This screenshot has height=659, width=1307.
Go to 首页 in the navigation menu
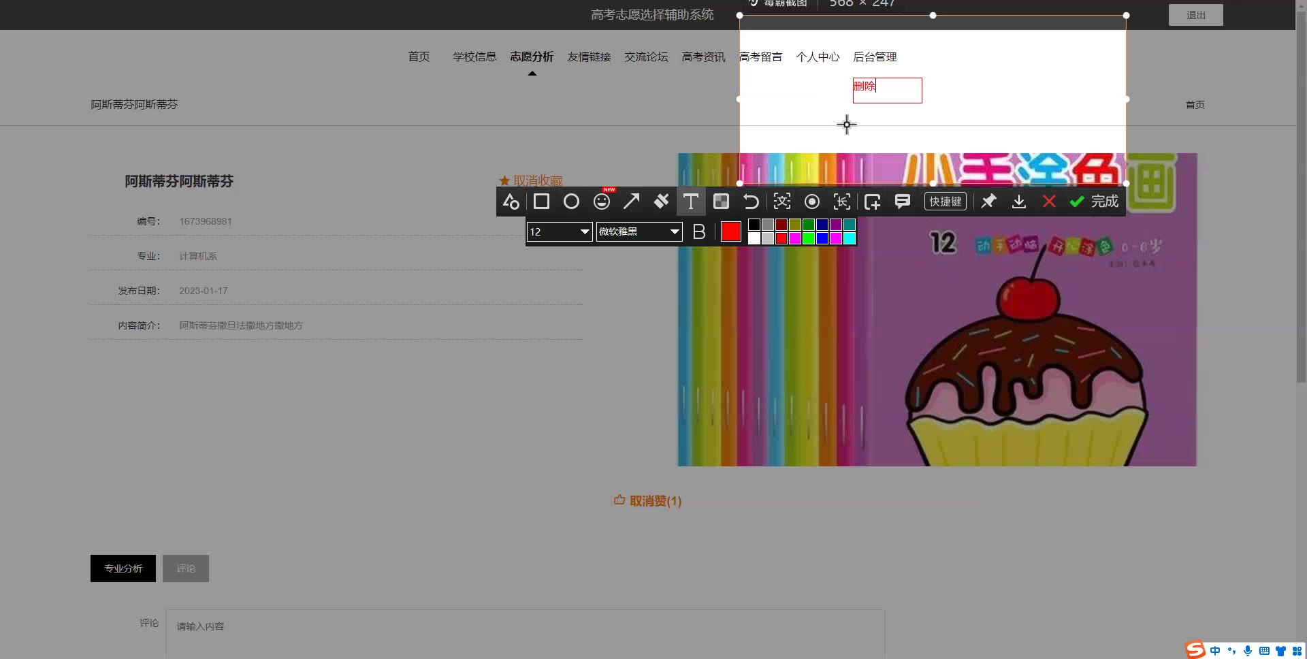(x=419, y=57)
